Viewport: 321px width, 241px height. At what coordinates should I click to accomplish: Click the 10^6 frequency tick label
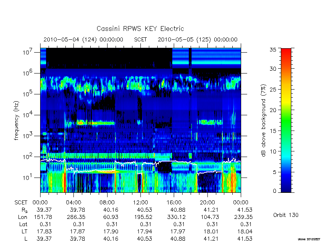(x=28, y=73)
